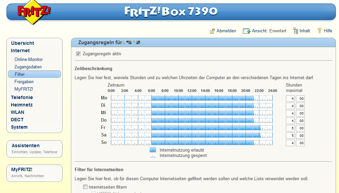Viewport: 339px width, 193px height.
Task: Open the Inhalt contents link
Action: (x=305, y=31)
